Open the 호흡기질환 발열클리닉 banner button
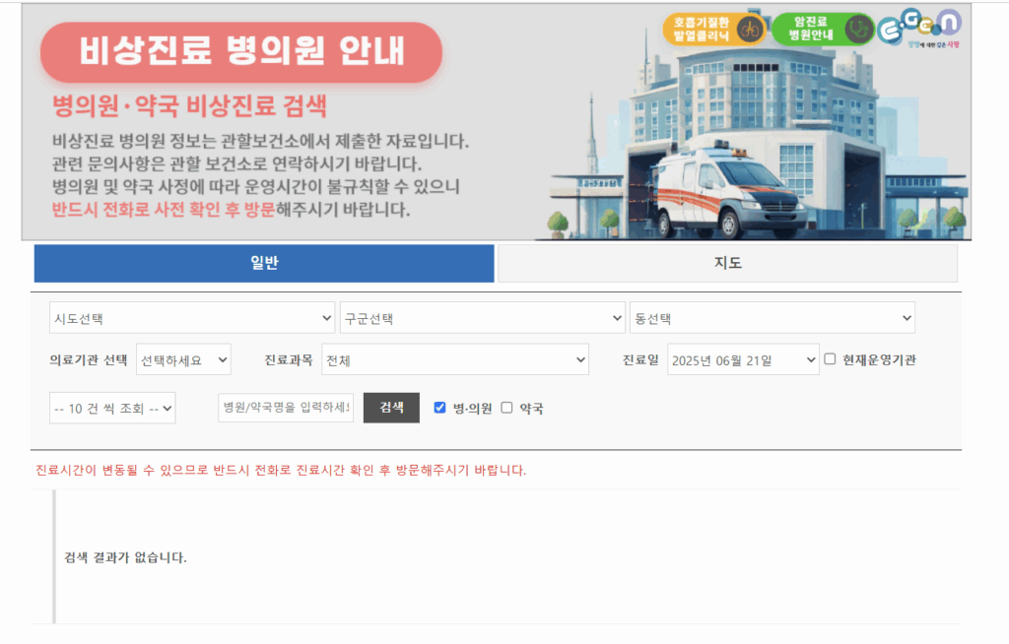1009x644 pixels. pos(714,29)
